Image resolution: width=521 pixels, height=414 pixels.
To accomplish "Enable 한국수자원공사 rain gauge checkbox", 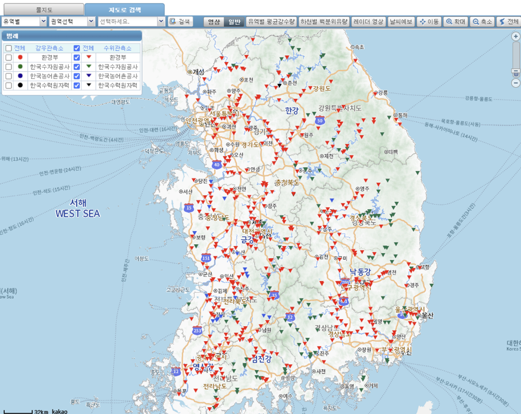I will tap(9, 67).
